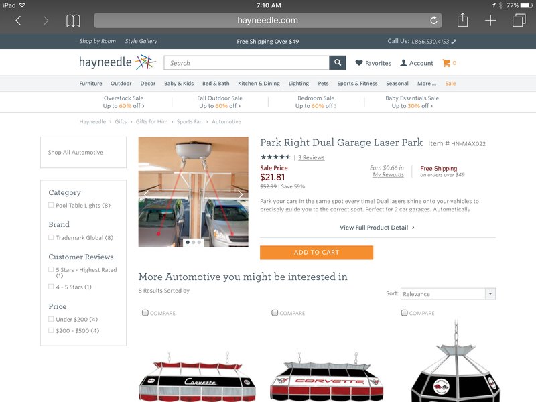Go to Shop by Room
This screenshot has height=402, width=536.
coord(97,41)
